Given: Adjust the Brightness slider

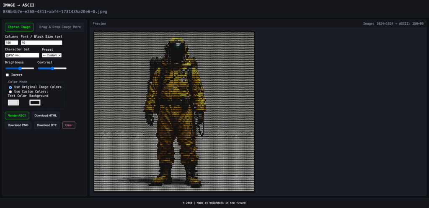Looking at the screenshot, I should coord(19,68).
